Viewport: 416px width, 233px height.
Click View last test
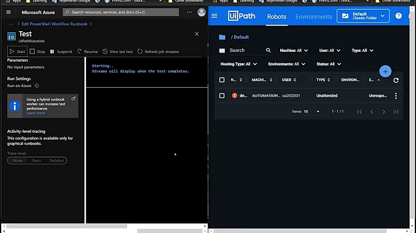(x=117, y=52)
